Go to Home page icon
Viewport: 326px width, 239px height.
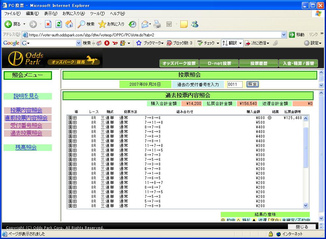tap(69, 24)
